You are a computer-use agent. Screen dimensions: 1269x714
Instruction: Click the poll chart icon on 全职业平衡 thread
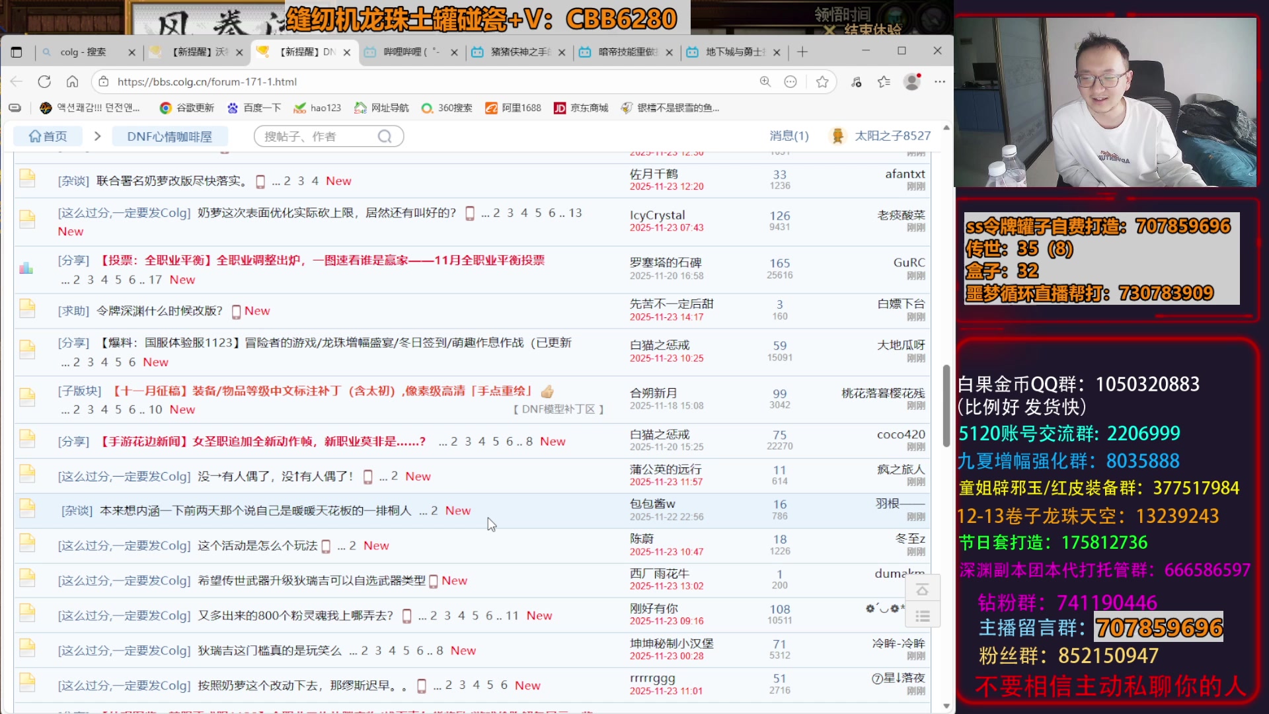(26, 268)
